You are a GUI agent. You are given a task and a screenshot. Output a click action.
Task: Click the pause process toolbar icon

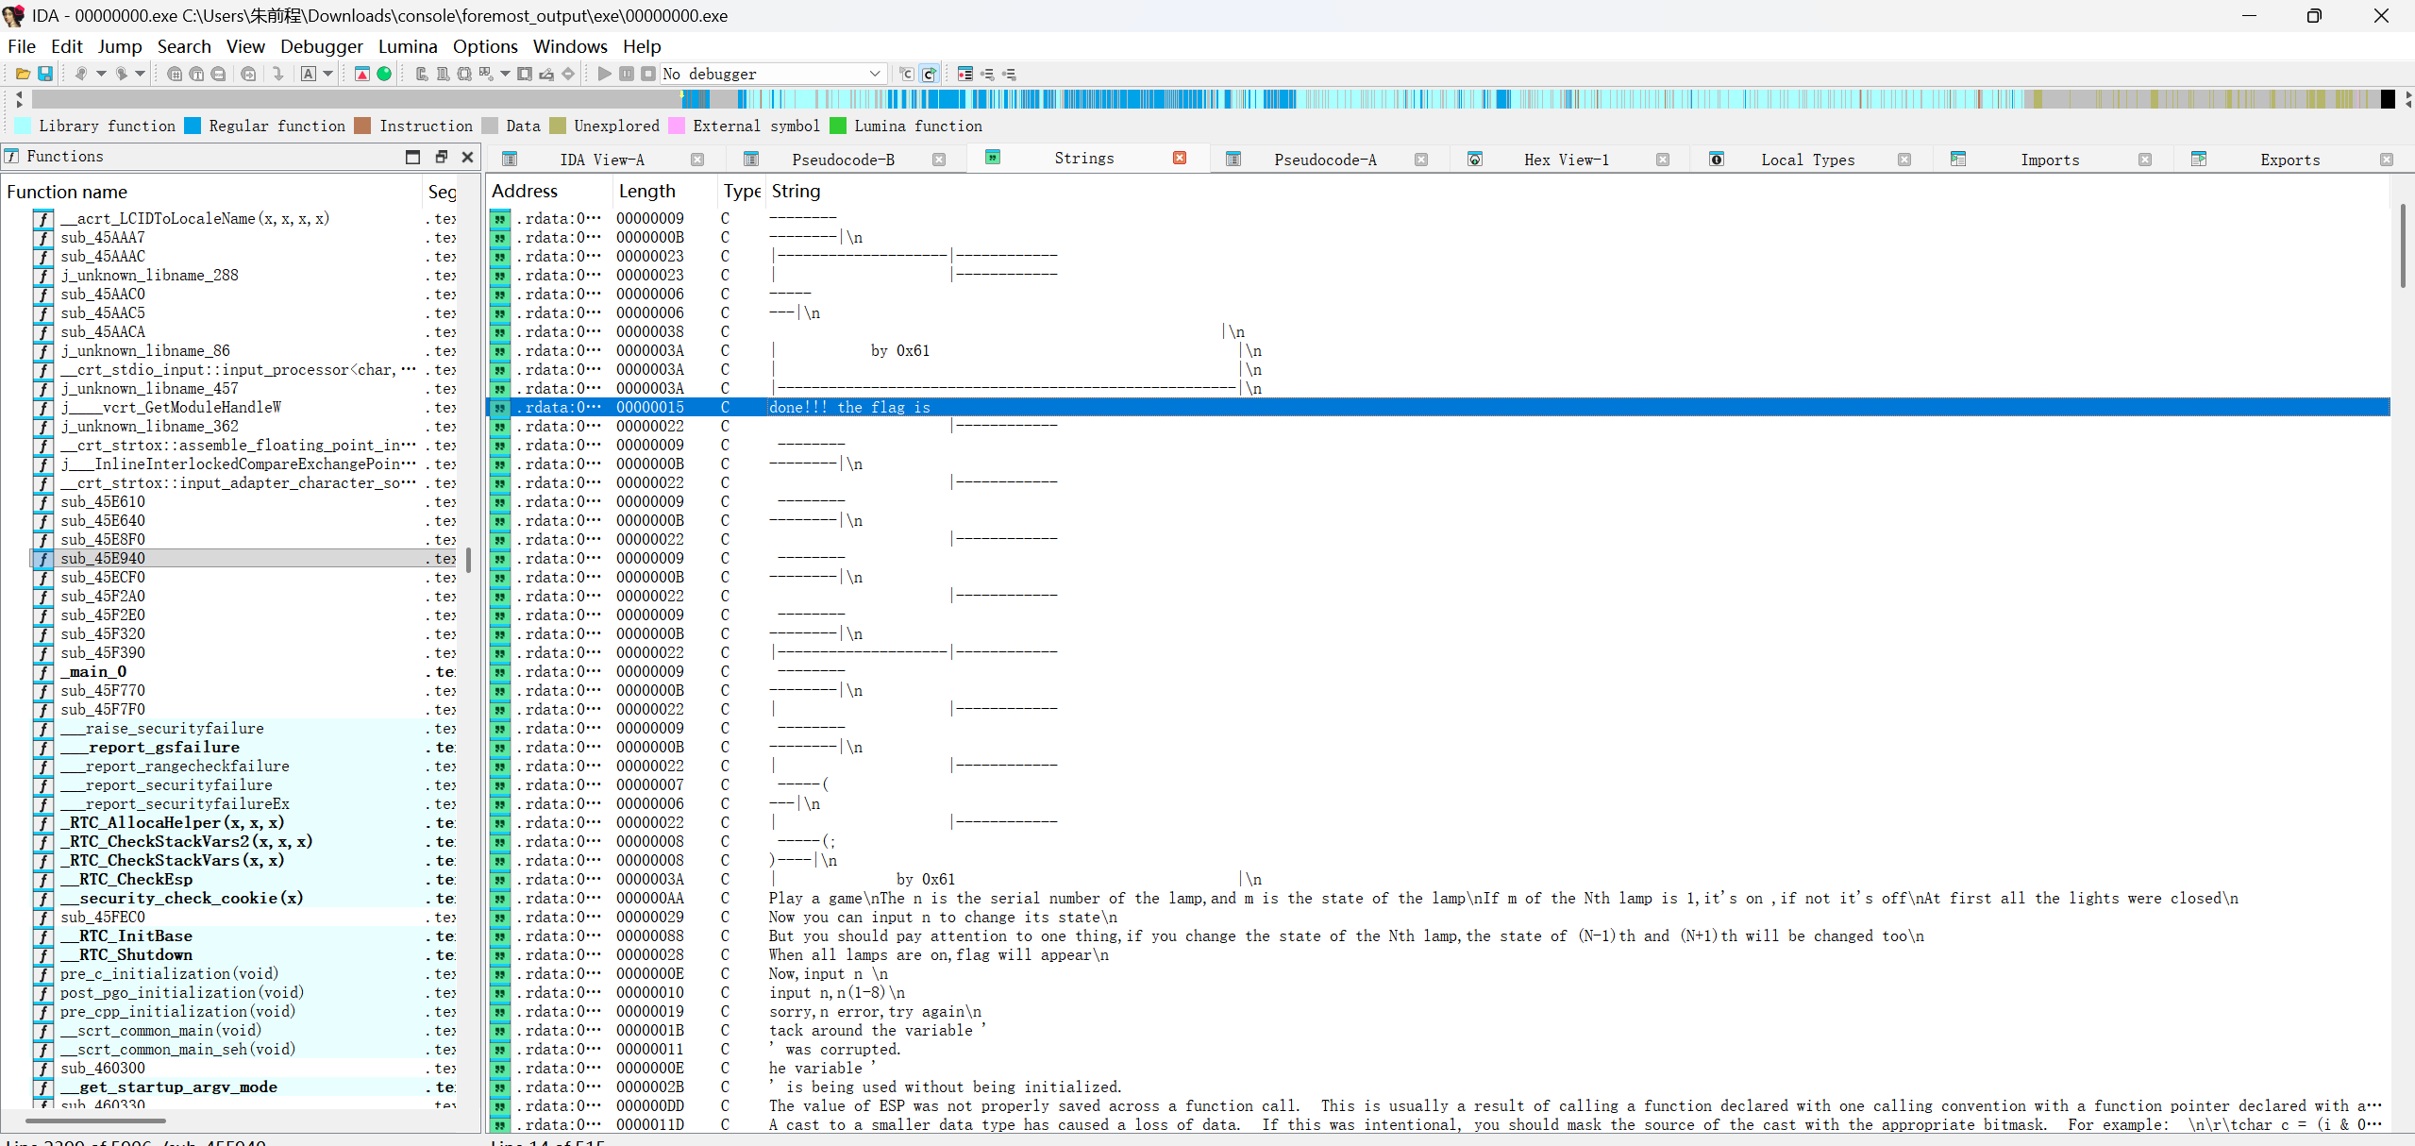pyautogui.click(x=627, y=74)
